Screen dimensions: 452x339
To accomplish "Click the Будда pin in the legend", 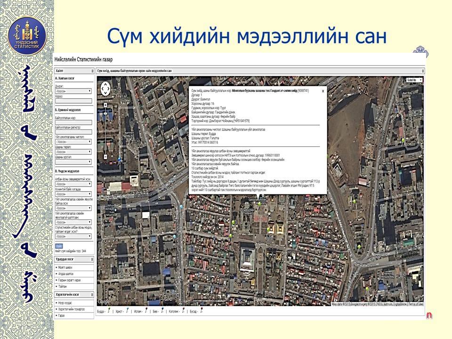I will 109,311.
